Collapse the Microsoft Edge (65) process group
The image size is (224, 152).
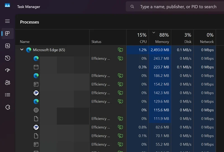pos(22,50)
